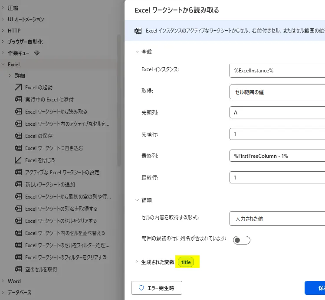Viewport: 325px width, 300px height.
Task: Click the shield icon in エラー発生時 button
Action: point(141,288)
